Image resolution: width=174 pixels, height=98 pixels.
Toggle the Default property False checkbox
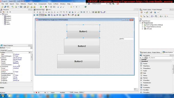click(14, 72)
